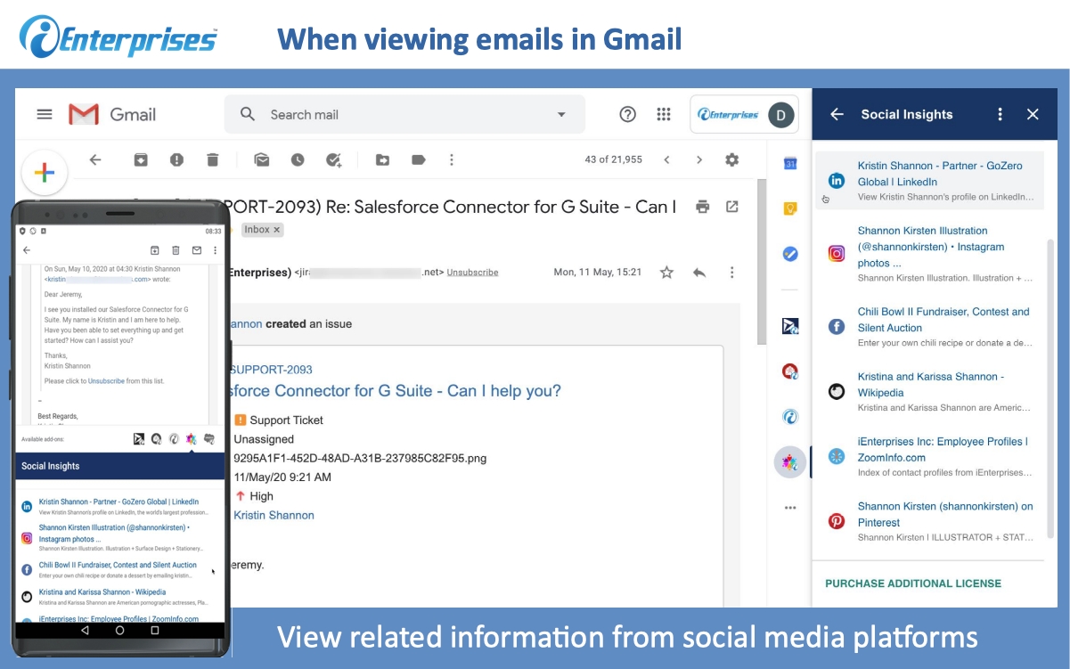This screenshot has width=1070, height=669.
Task: Delete the email using desktop trash icon
Action: click(212, 159)
